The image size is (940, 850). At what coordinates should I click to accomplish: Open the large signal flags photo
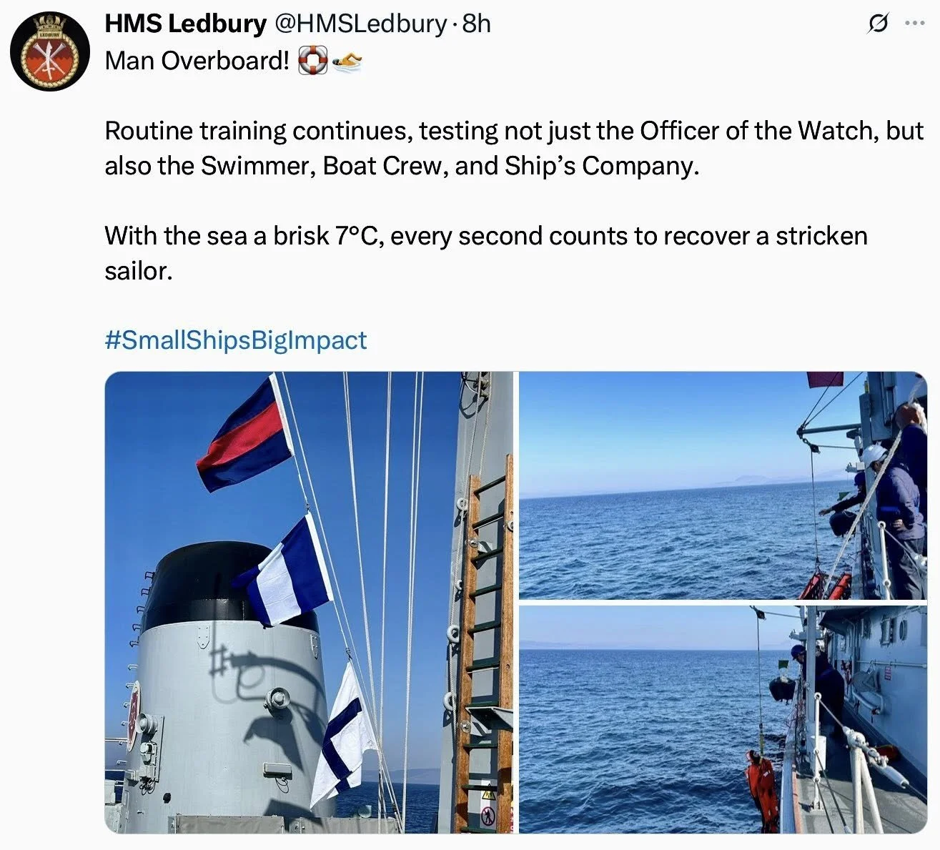[x=309, y=602]
